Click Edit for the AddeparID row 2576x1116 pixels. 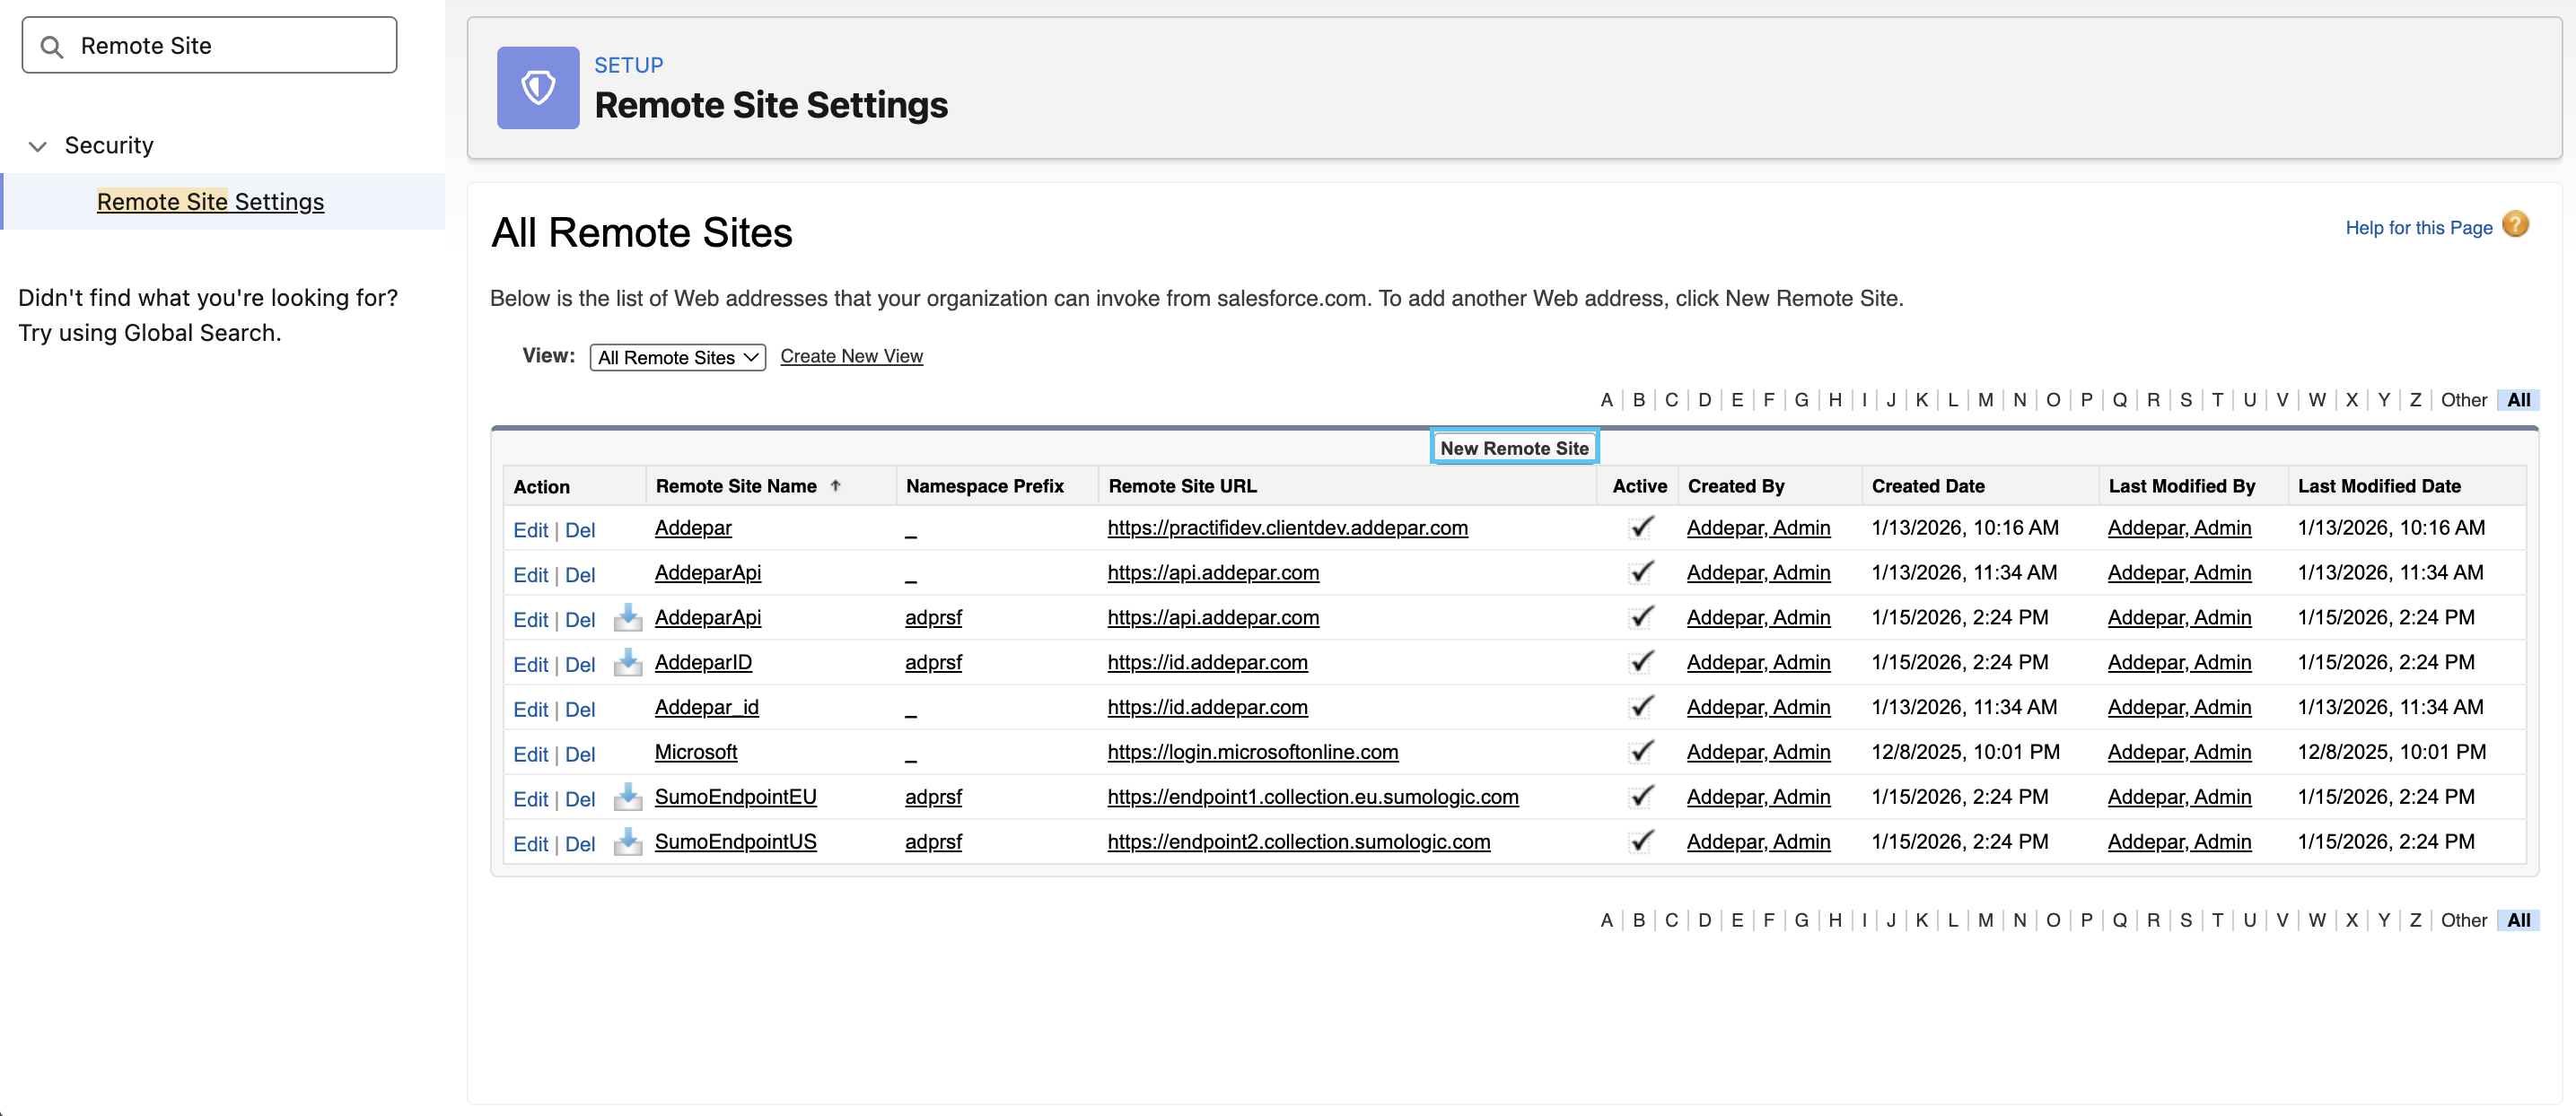[x=530, y=665]
